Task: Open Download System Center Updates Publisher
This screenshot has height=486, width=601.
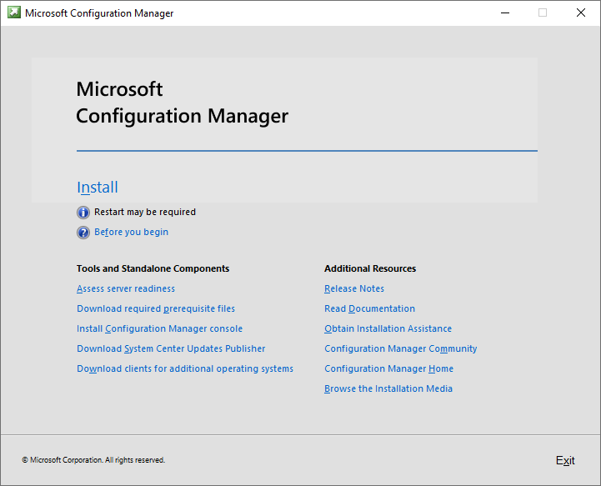Action: 171,348
